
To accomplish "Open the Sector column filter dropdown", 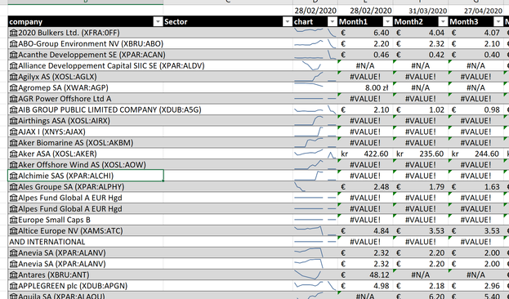I will click(288, 22).
